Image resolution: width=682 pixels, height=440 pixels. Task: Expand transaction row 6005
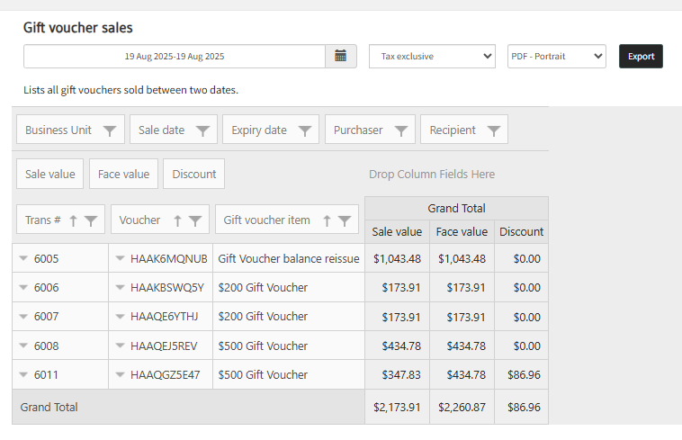click(x=23, y=259)
